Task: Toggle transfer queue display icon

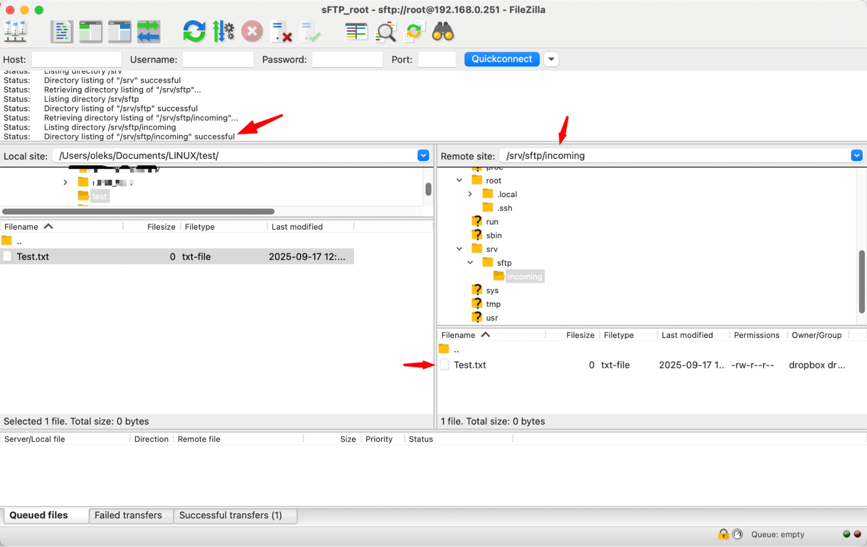Action: (148, 32)
